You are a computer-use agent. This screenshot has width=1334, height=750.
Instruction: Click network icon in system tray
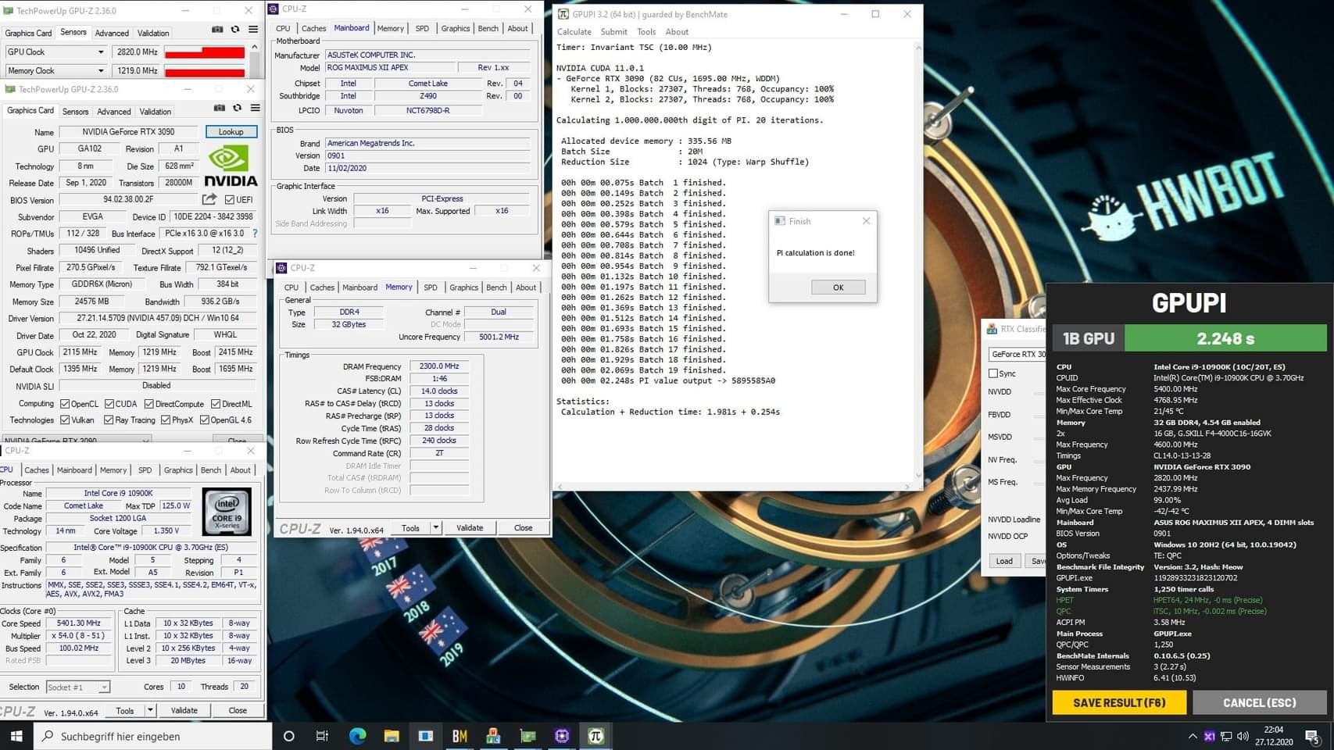[1226, 736]
